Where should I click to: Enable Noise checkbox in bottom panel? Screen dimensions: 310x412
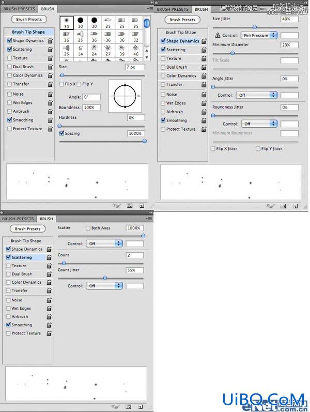pos(8,300)
